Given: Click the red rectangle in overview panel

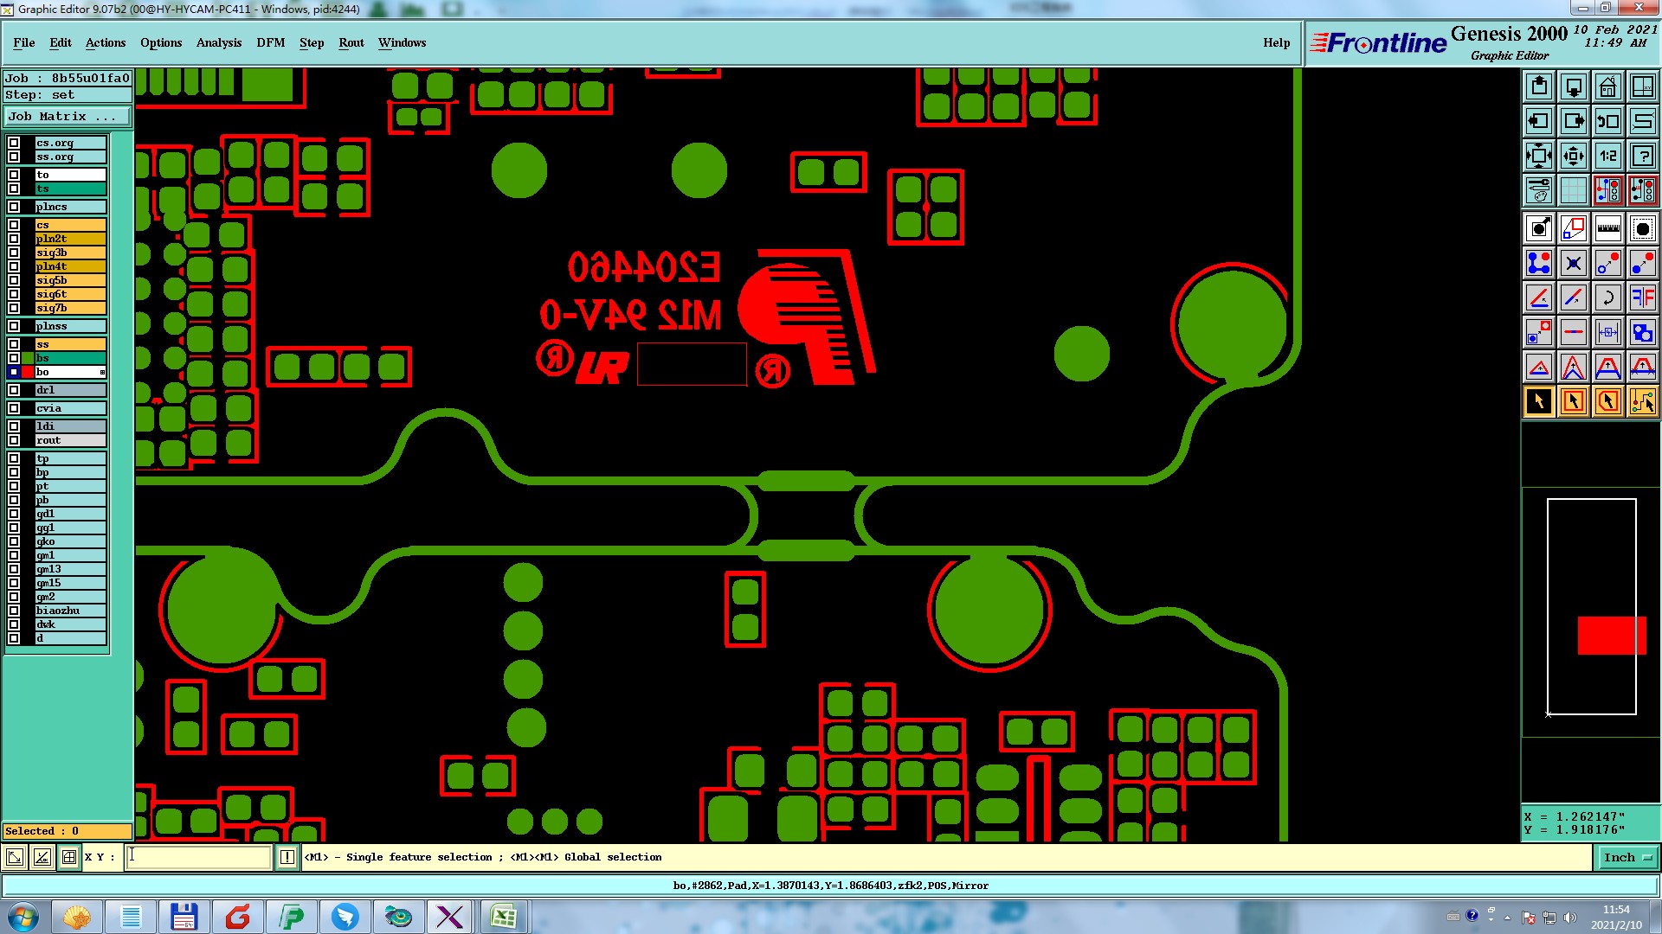Looking at the screenshot, I should pyautogui.click(x=1611, y=636).
